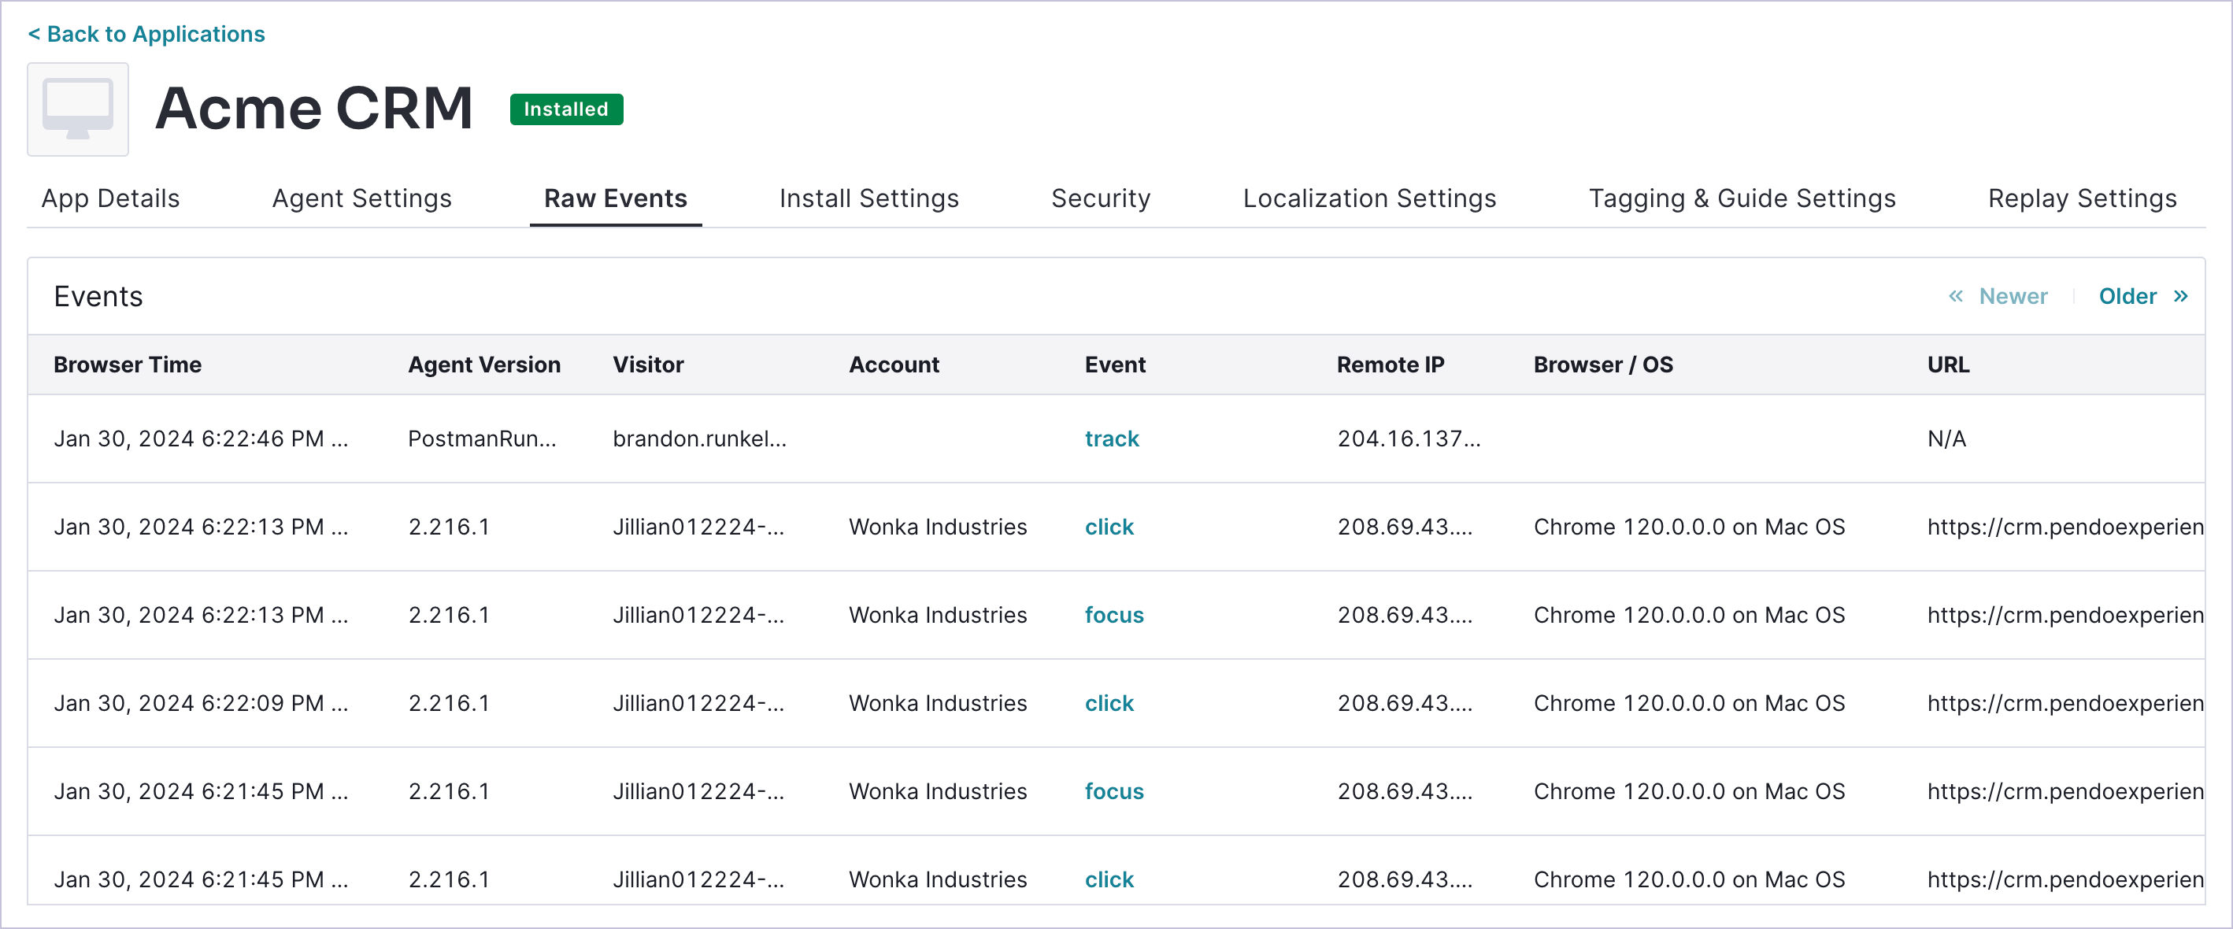This screenshot has height=929, width=2233.
Task: Open the click event at 6:22:09 PM
Action: coord(1109,703)
